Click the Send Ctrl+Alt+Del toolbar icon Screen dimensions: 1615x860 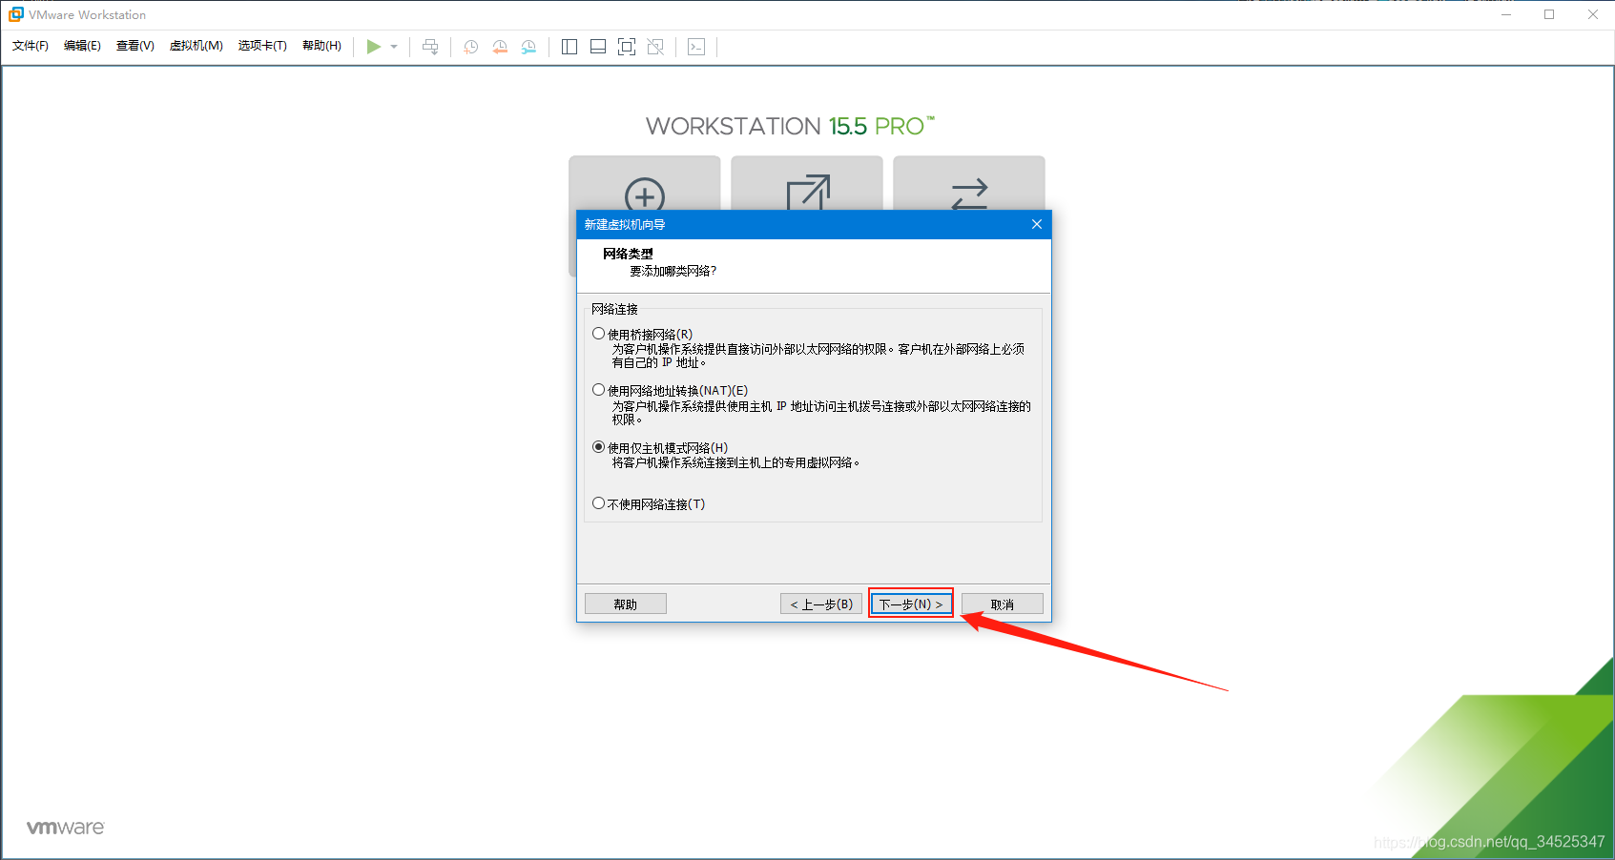coord(430,47)
